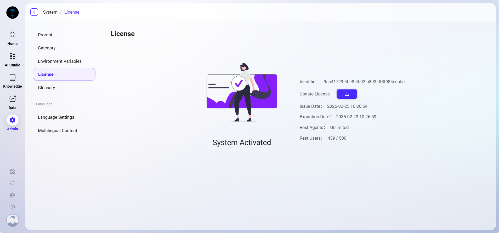499x233 pixels.
Task: Select Prompt in the settings menu
Action: pos(45,35)
